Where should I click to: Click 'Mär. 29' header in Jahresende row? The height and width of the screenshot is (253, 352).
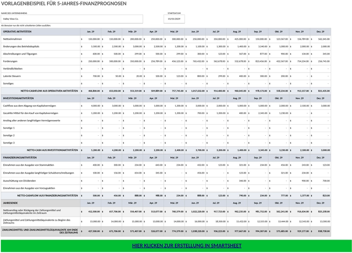(132, 203)
